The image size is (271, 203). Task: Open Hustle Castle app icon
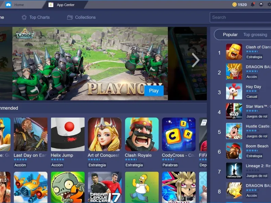234,131
